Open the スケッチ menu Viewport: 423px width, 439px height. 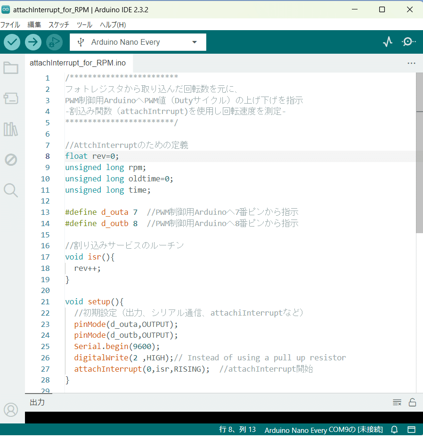[59, 25]
